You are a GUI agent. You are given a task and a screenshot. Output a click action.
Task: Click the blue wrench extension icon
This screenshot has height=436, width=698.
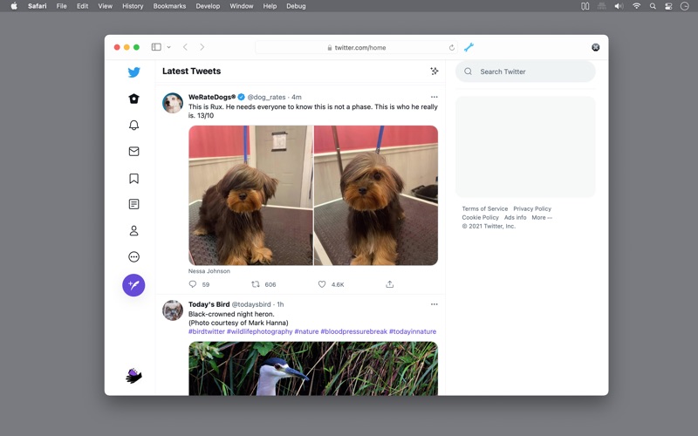(469, 47)
